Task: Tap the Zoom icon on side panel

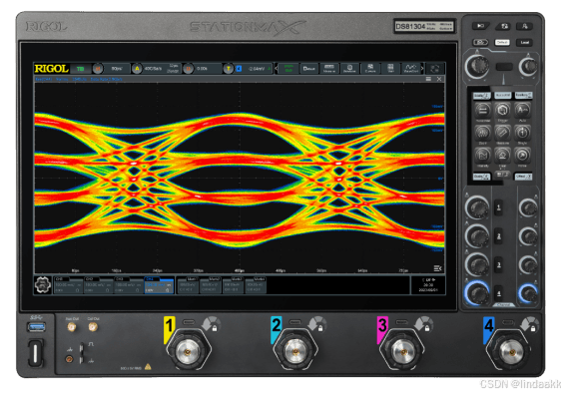Action: (x=482, y=134)
